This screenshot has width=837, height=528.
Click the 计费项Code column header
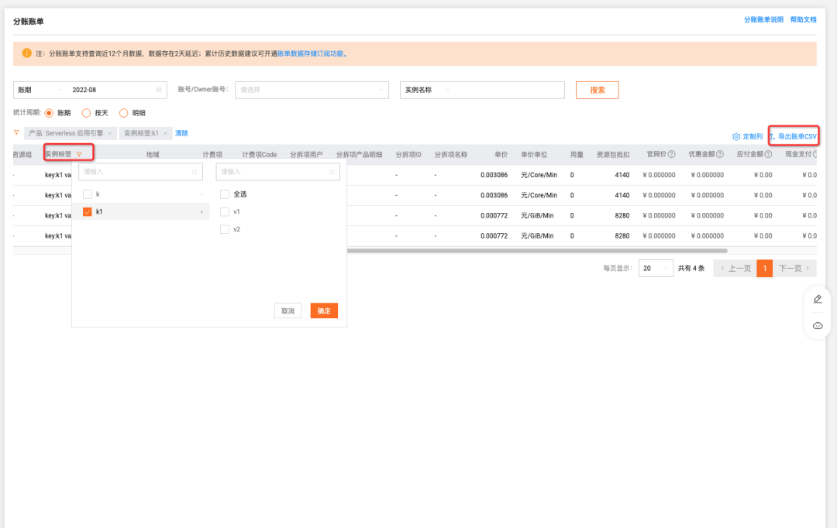260,155
